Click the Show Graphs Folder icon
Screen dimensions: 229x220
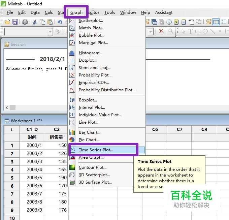162,22
